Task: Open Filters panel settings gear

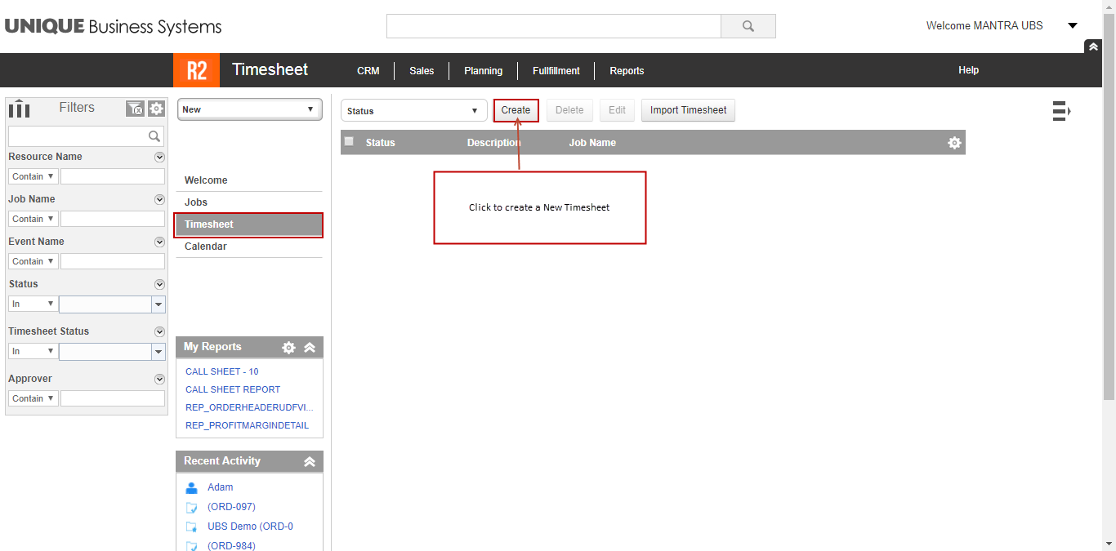Action: point(156,109)
